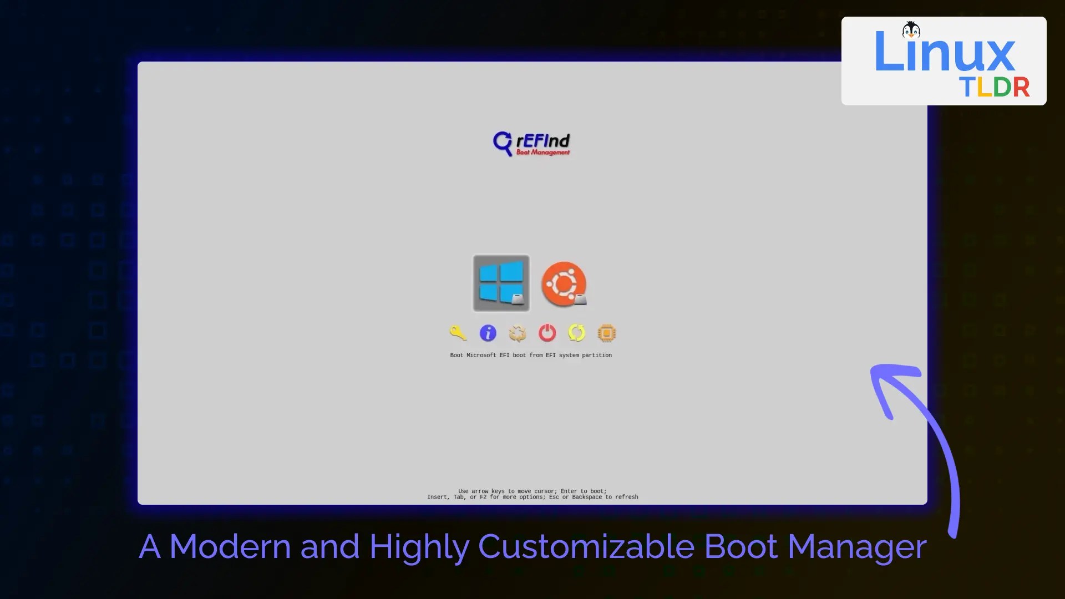Click the 'Insert, Tab, or F2' hint line
The width and height of the screenshot is (1065, 599).
(x=532, y=498)
